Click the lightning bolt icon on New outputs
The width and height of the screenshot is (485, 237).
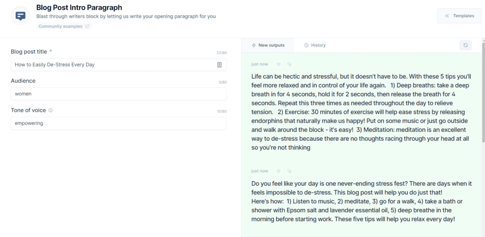[254, 45]
